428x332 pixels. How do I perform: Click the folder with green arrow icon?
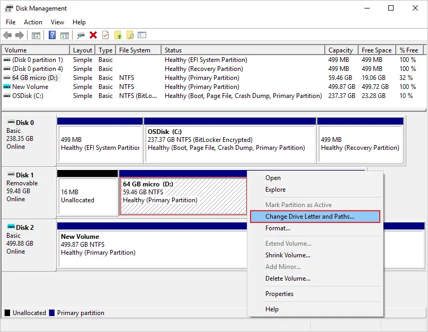click(118, 35)
